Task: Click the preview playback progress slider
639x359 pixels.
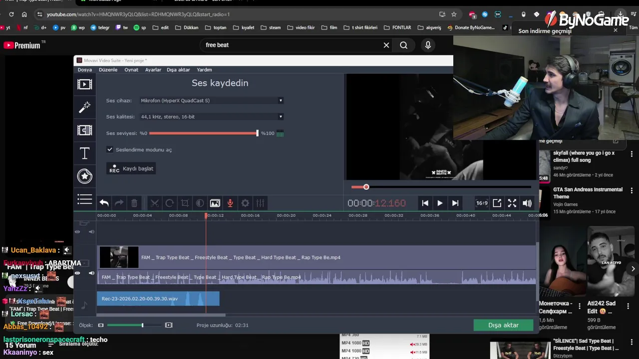Action: click(441, 187)
